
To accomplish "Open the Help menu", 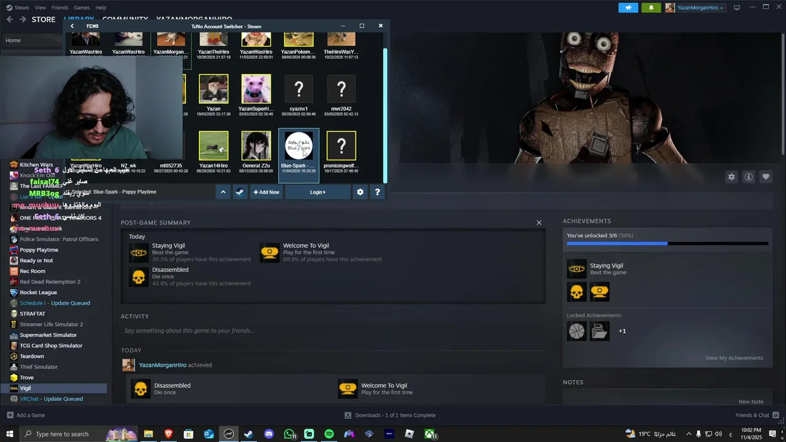I will (x=101, y=7).
